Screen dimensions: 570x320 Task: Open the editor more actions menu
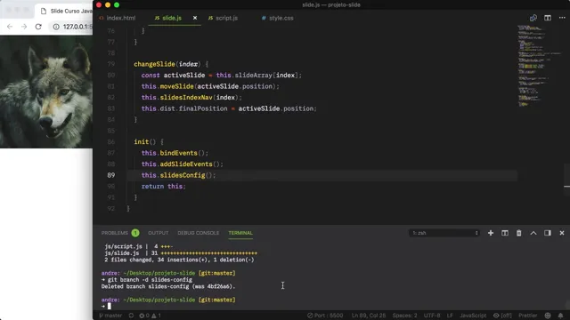coord(562,18)
